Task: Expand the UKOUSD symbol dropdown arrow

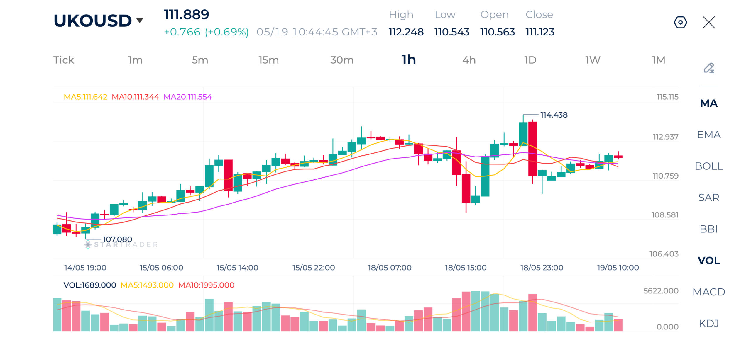Action: pyautogui.click(x=140, y=20)
